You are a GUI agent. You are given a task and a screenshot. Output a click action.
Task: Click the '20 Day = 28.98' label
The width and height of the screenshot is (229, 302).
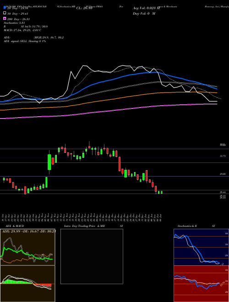18,8
